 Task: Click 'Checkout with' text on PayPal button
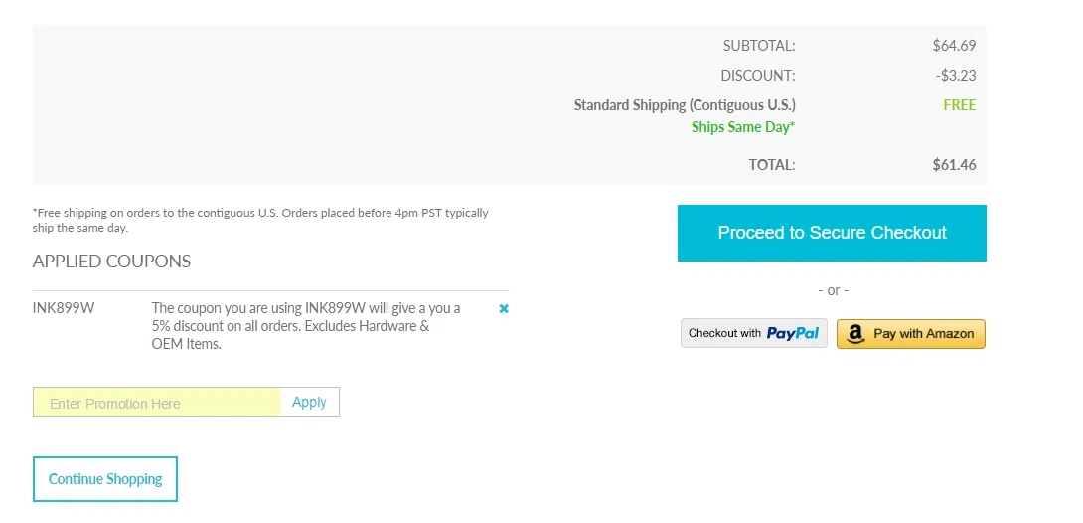[724, 333]
